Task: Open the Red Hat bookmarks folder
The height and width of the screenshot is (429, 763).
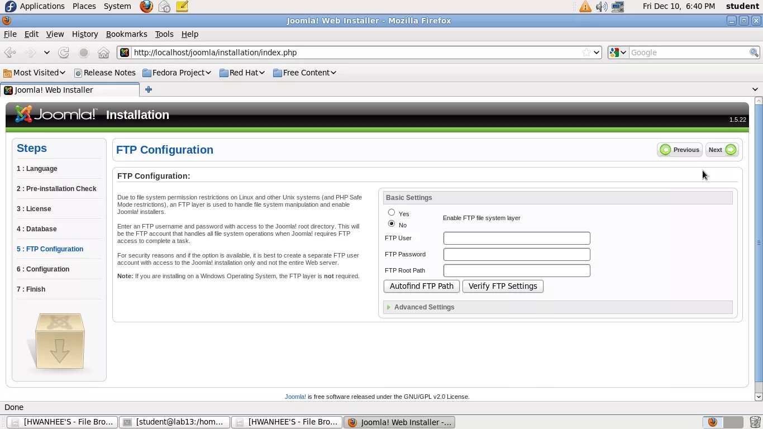Action: click(242, 73)
